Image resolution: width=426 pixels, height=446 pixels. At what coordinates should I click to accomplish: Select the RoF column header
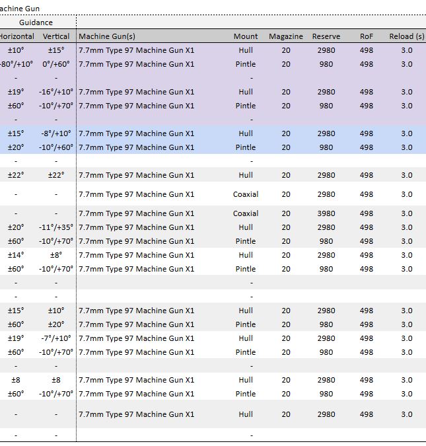(367, 36)
